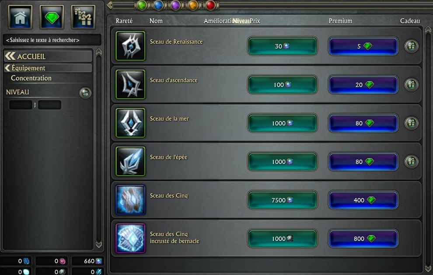Collapse the Équipement category
This screenshot has height=275, width=433.
pyautogui.click(x=48, y=68)
